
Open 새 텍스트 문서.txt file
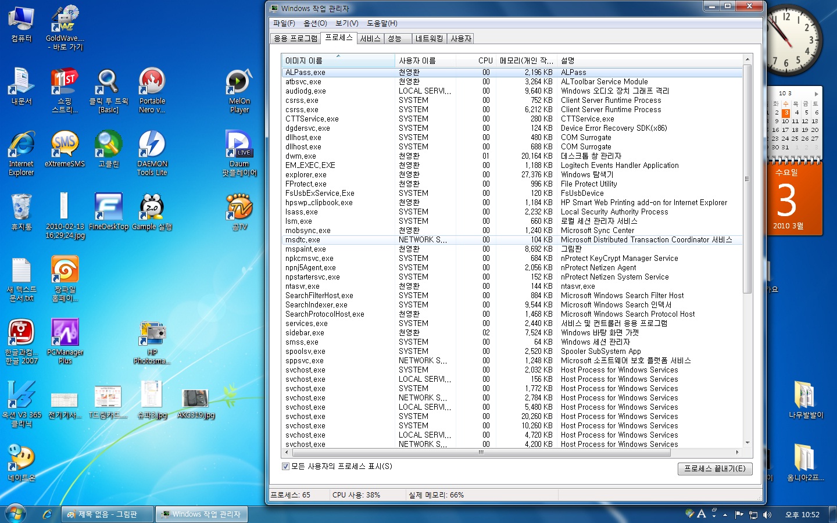point(22,280)
